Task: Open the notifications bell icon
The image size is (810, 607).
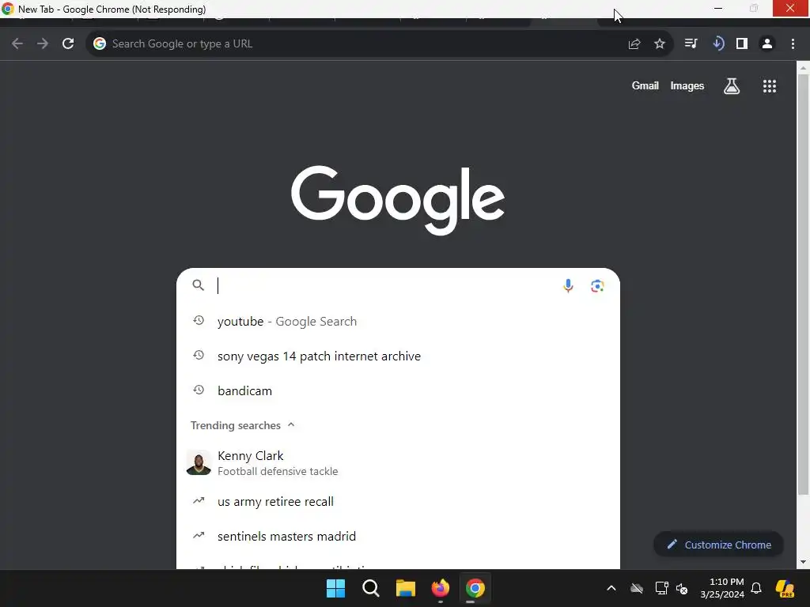Action: [x=755, y=588]
